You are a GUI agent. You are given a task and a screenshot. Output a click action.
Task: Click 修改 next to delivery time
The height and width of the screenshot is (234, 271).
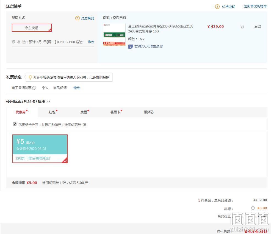[x=91, y=42]
